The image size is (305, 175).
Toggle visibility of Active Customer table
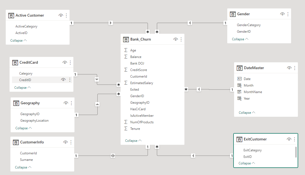pyautogui.click(x=61, y=16)
